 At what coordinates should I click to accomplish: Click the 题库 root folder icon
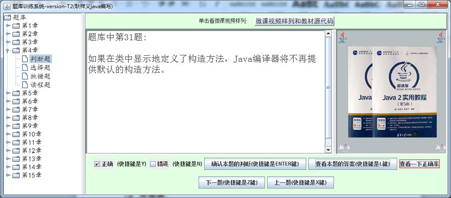coord(7,18)
